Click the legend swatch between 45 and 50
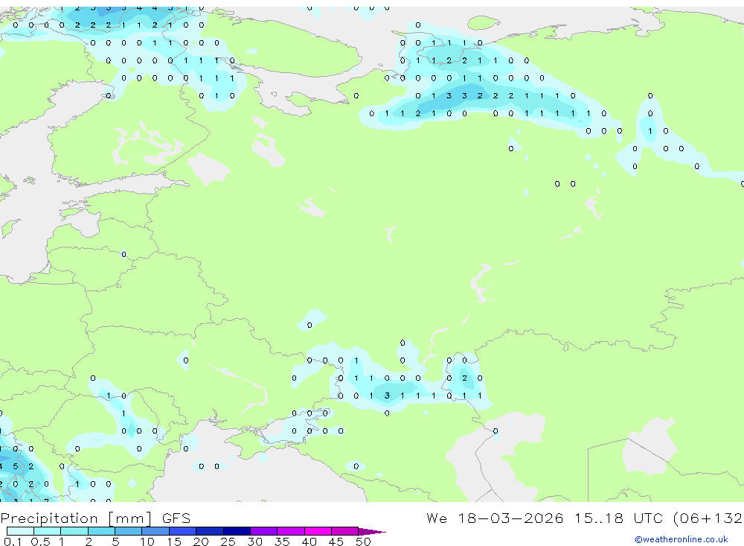The height and width of the screenshot is (546, 744). pyautogui.click(x=344, y=531)
